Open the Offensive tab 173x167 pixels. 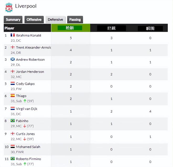click(34, 20)
